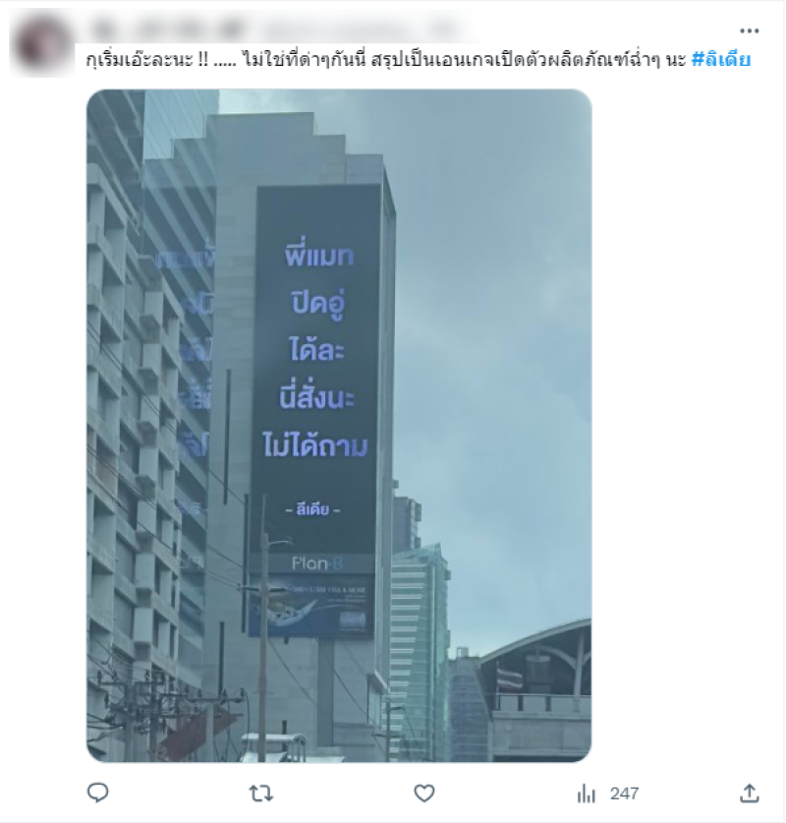Click the ไม่ได้ถาม line on the billboard
The image size is (786, 823).
[x=314, y=445]
